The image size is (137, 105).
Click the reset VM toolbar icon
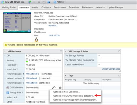[44, 2]
